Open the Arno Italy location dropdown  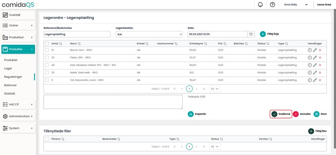[296, 5]
